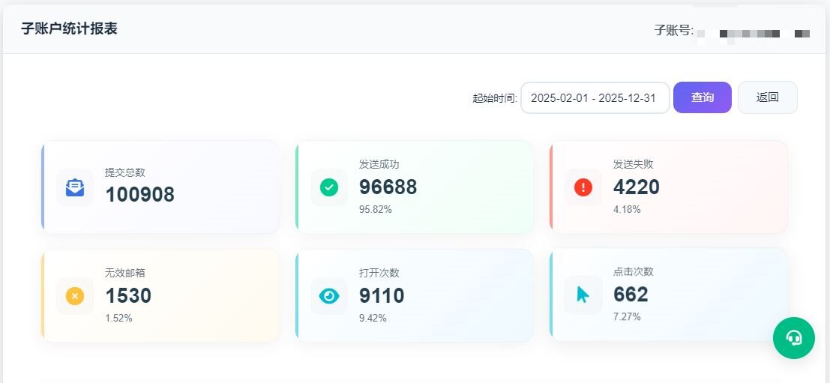Click the green checkmark icon for 发送成功
Image resolution: width=830 pixels, height=383 pixels.
click(x=329, y=187)
